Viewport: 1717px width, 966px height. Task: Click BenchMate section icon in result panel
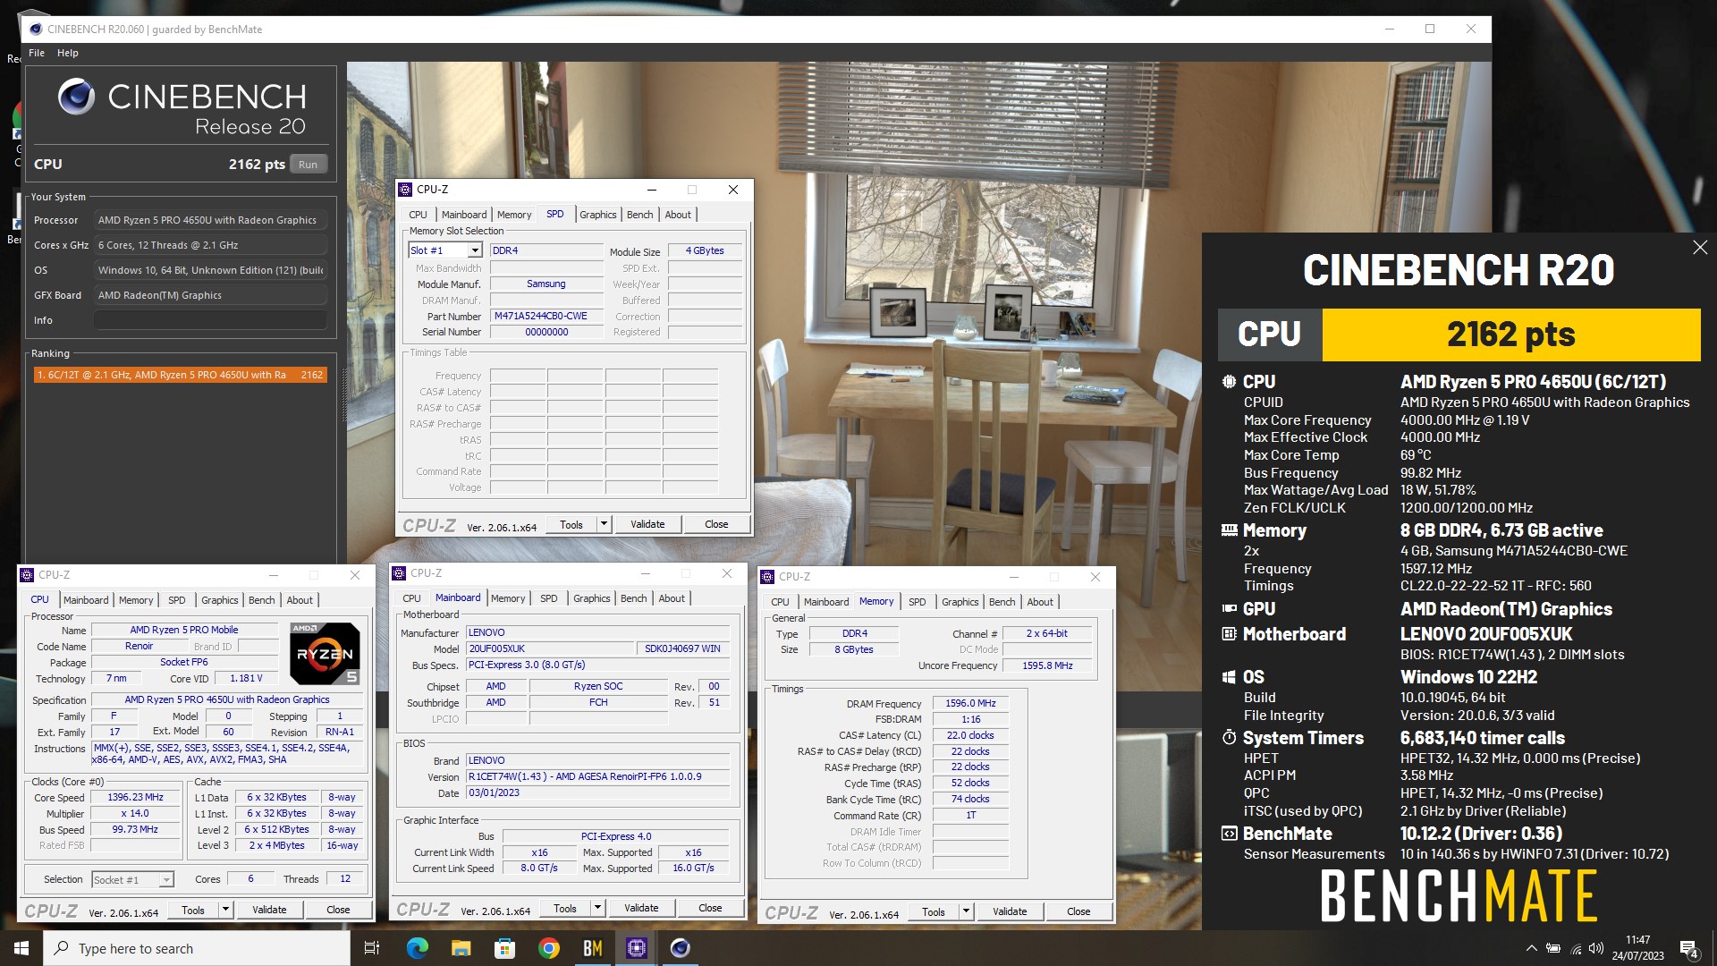click(x=1229, y=834)
